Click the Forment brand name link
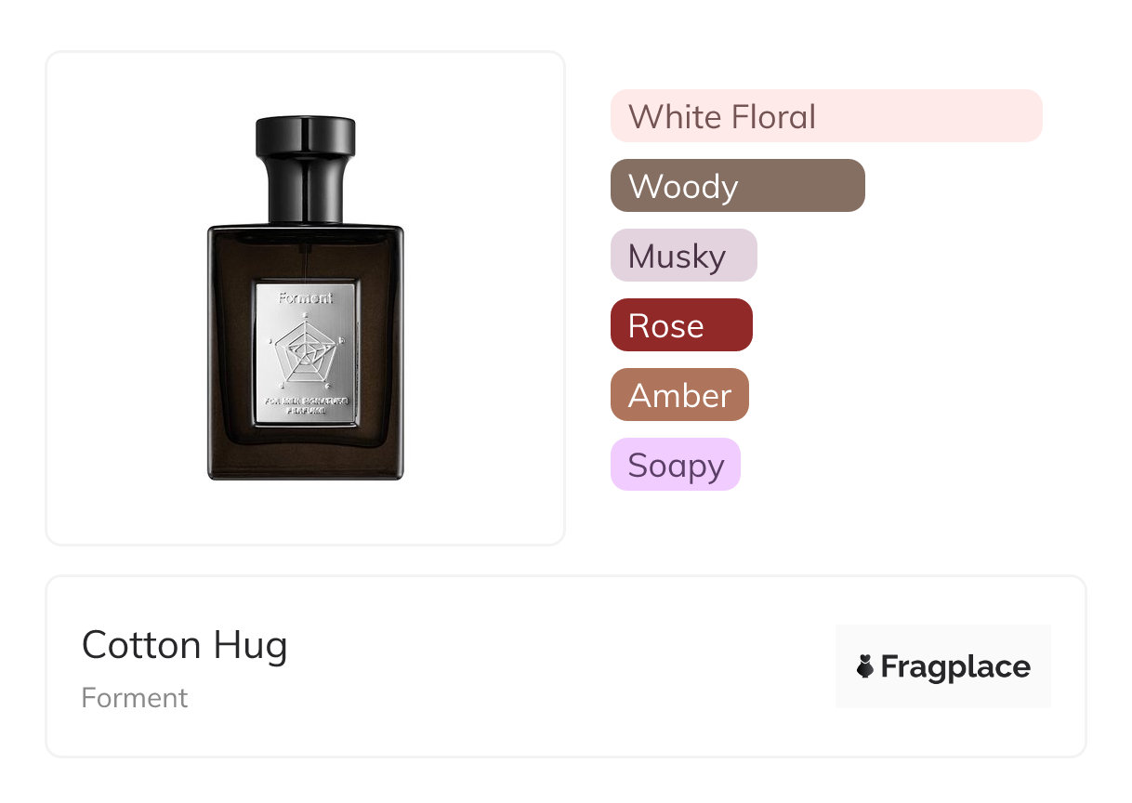Viewport: 1132px width, 803px height. click(135, 698)
